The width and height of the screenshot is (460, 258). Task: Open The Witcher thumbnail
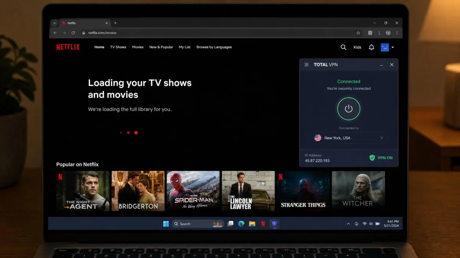click(358, 191)
